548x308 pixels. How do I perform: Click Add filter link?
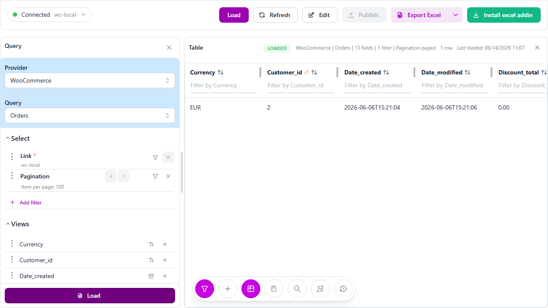[x=26, y=202]
